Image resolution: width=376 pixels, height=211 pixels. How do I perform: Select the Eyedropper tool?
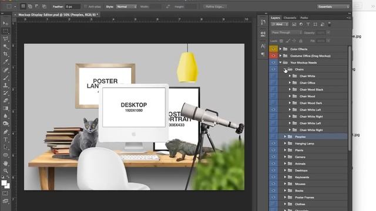click(x=5, y=62)
